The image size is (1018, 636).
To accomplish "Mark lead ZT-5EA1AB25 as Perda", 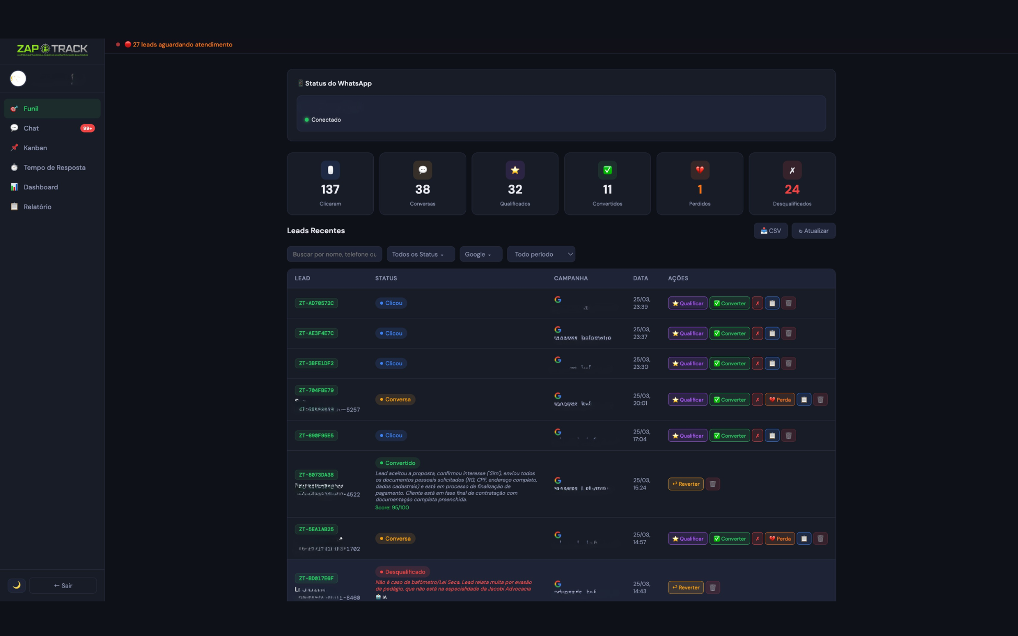I will tap(779, 538).
